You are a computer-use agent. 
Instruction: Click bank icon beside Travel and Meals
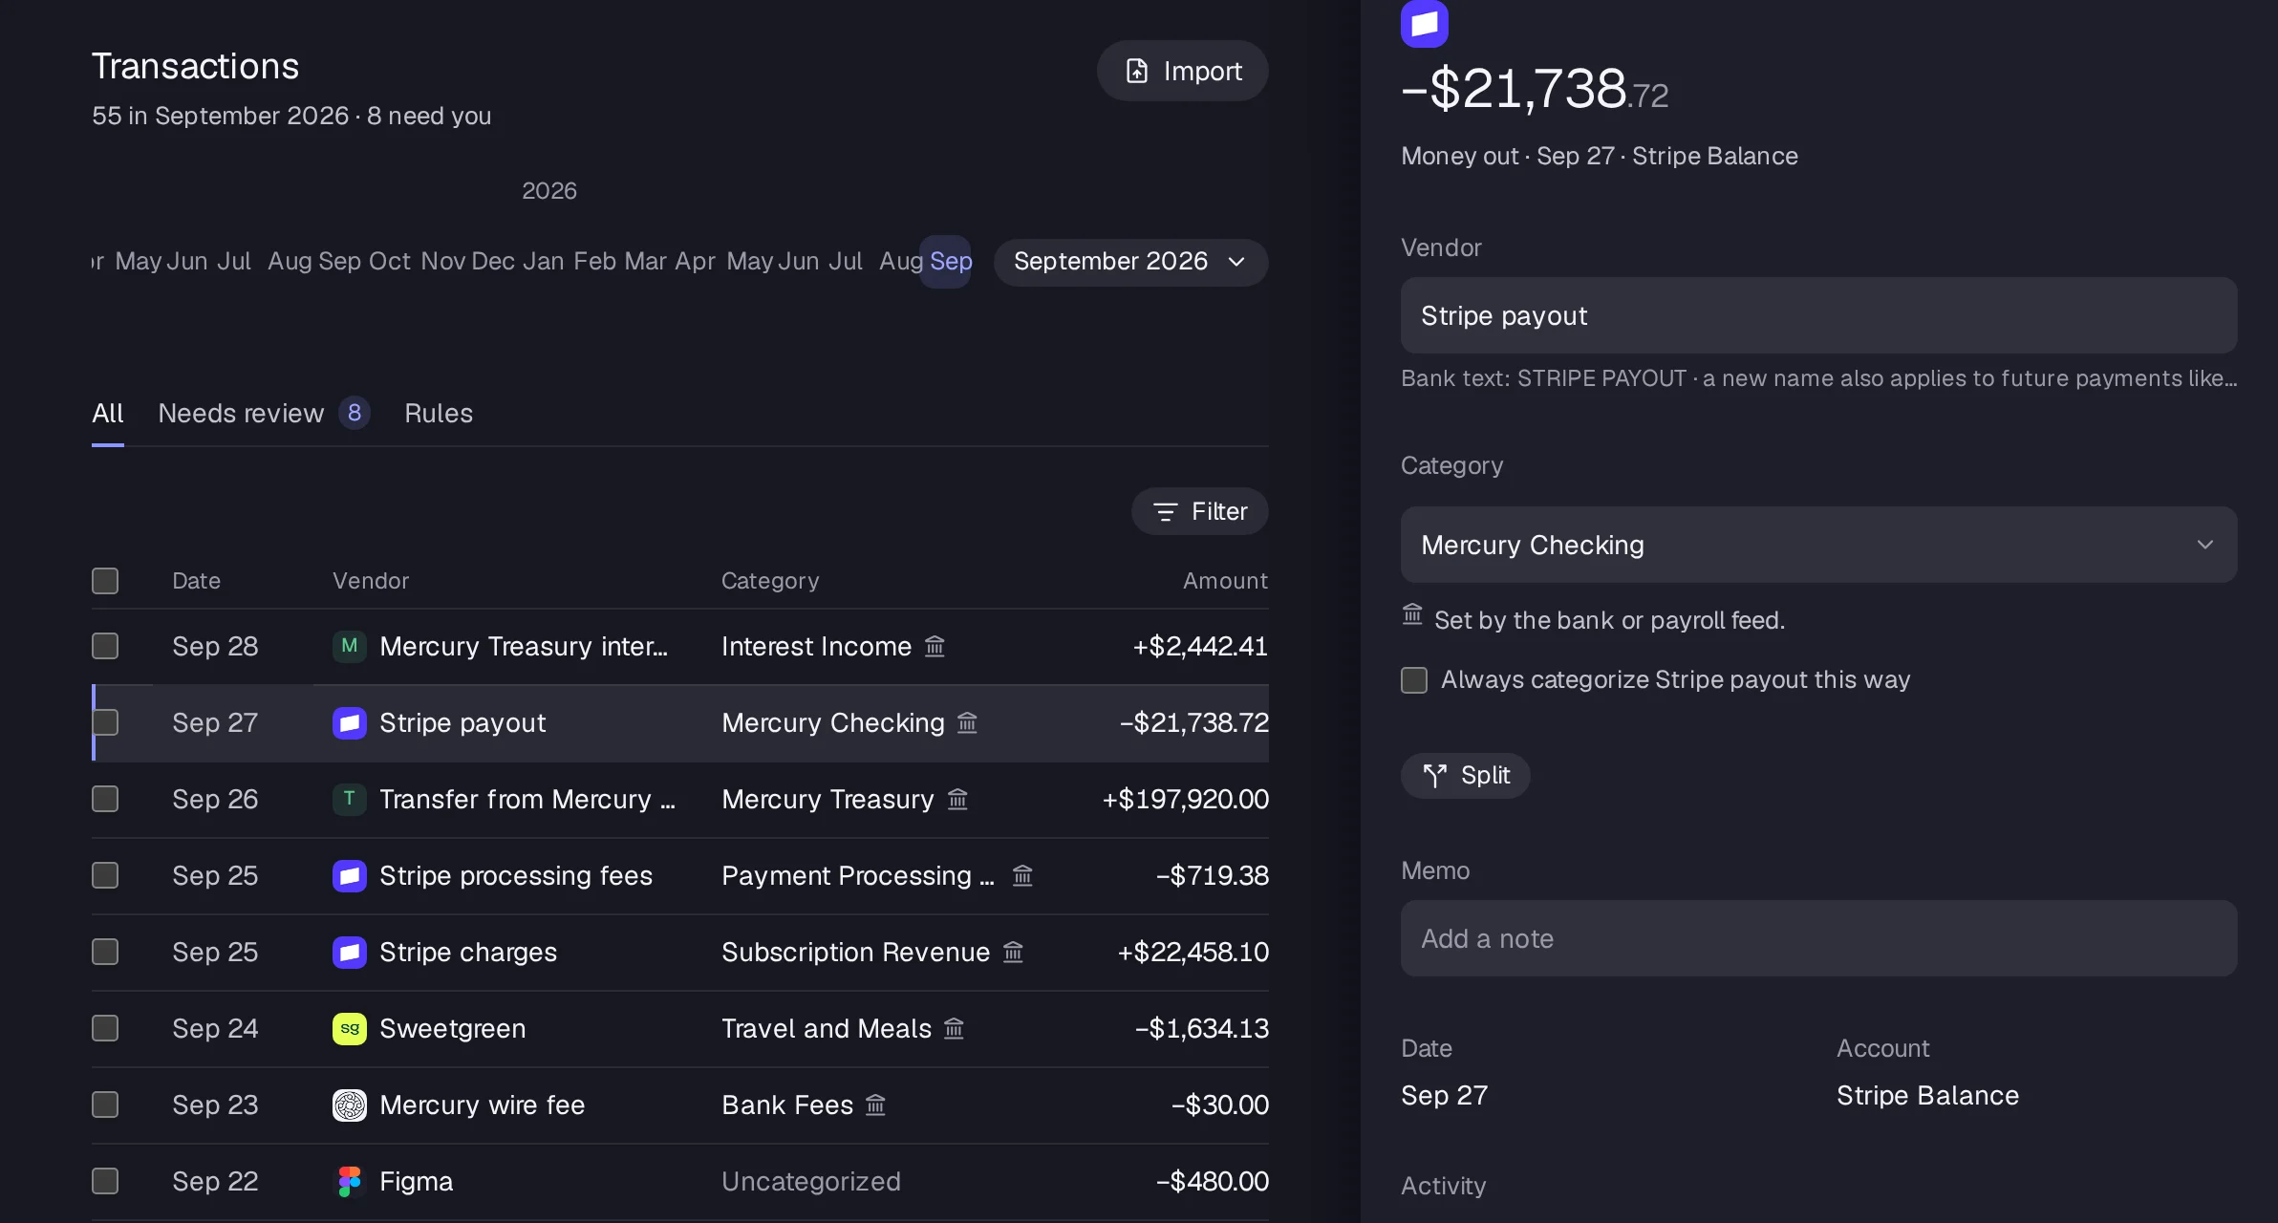coord(954,1028)
